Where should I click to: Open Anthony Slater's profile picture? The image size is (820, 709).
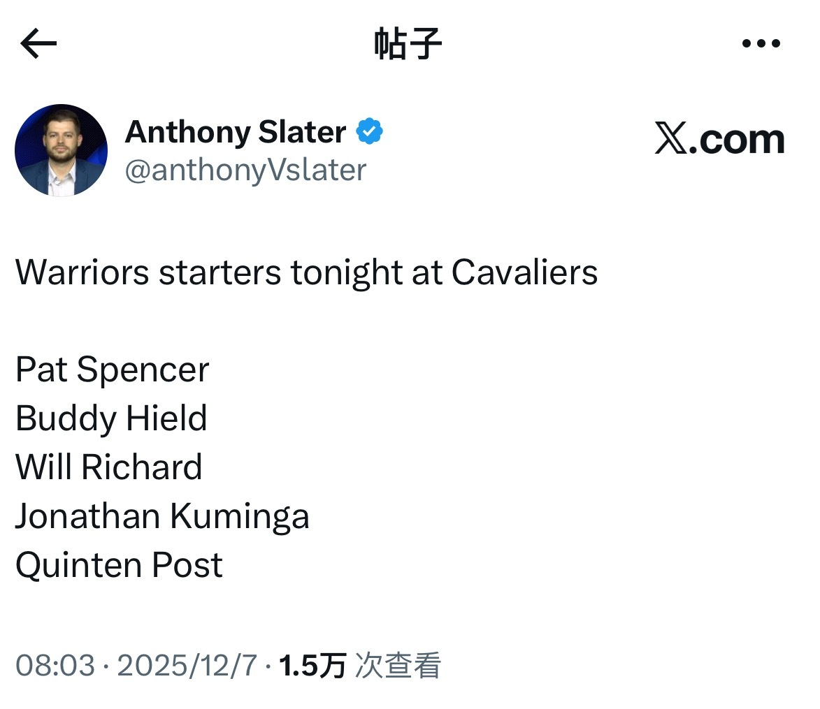pos(61,150)
